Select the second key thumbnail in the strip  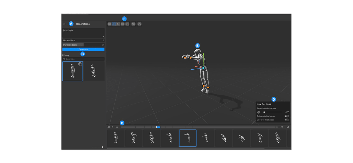point(134,138)
